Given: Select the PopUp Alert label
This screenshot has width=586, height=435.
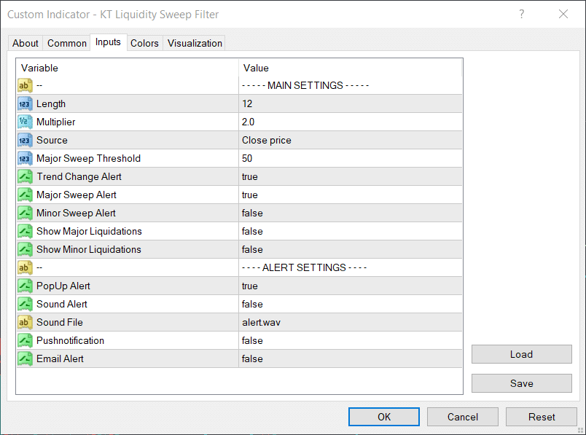Looking at the screenshot, I should coord(63,286).
